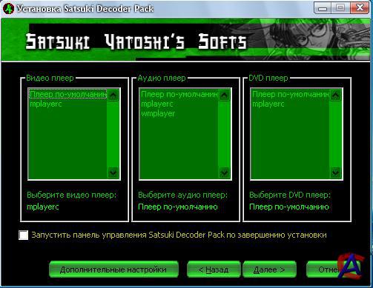373x288 pixels.
Task: Open Дополнительные настройки additional settings
Action: click(x=113, y=269)
